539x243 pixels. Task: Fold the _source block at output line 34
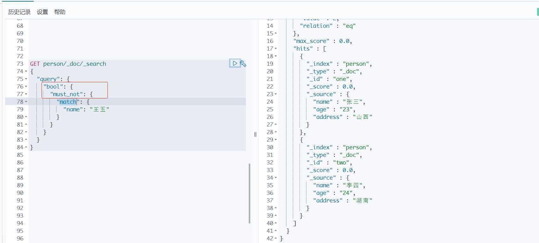click(x=276, y=178)
